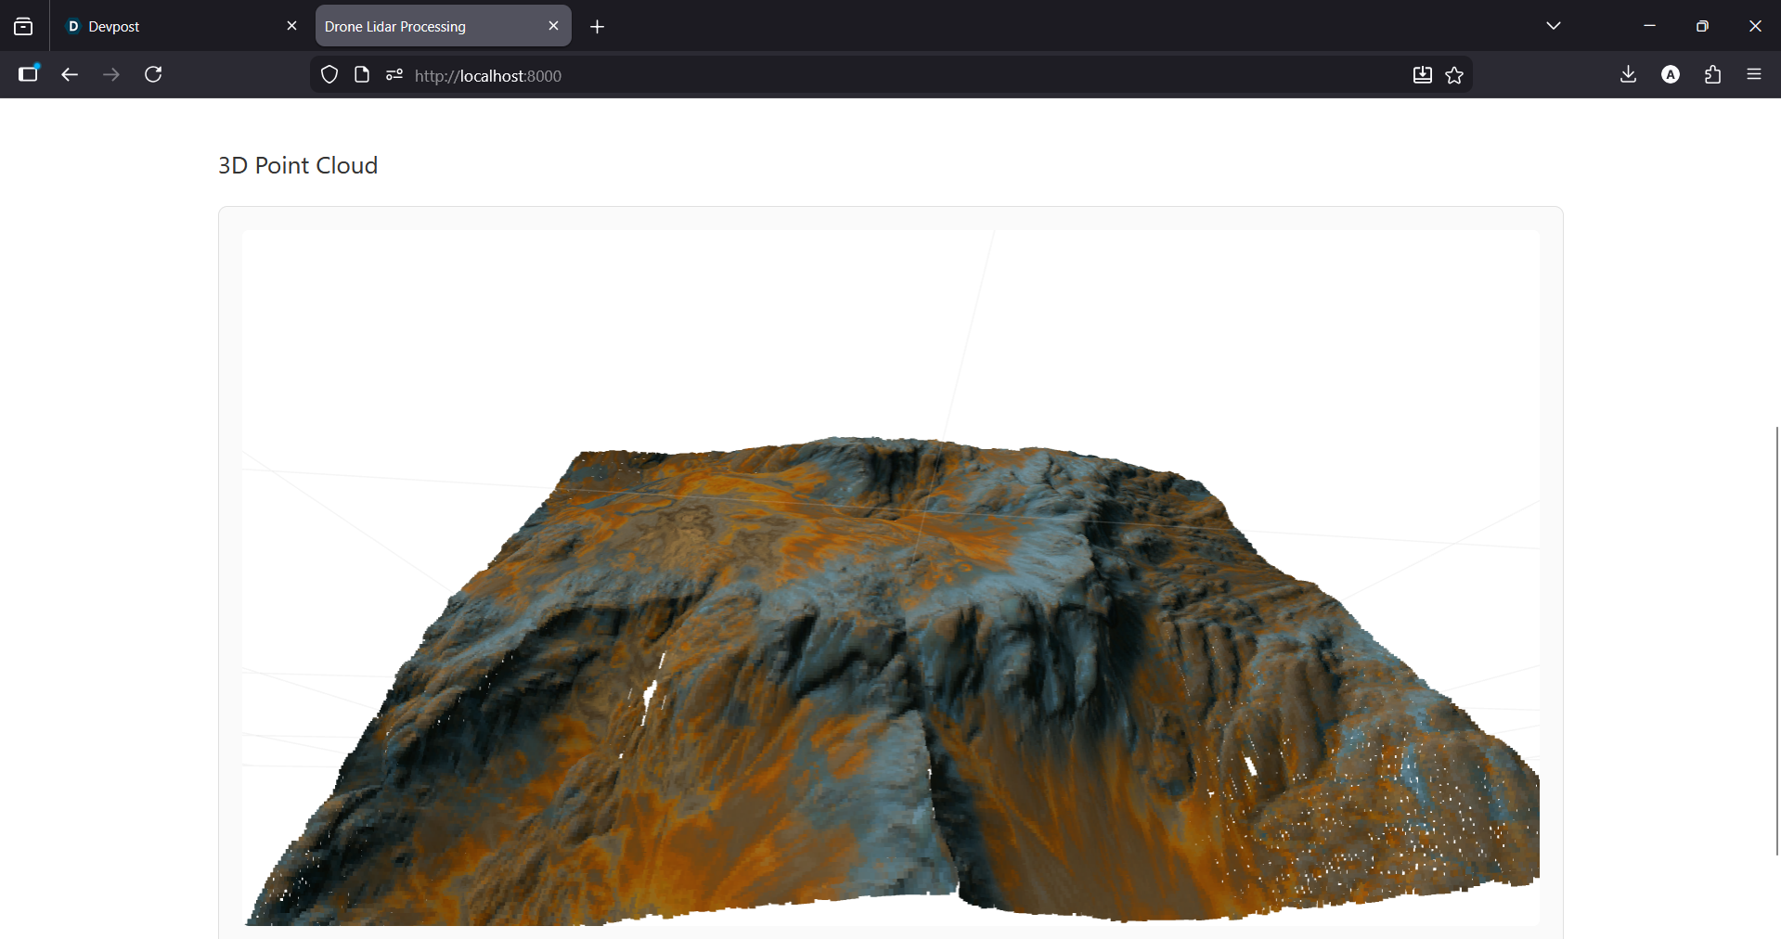Screen dimensions: 1781x939
Task: Open the recent browsing history icon
Action: click(23, 27)
